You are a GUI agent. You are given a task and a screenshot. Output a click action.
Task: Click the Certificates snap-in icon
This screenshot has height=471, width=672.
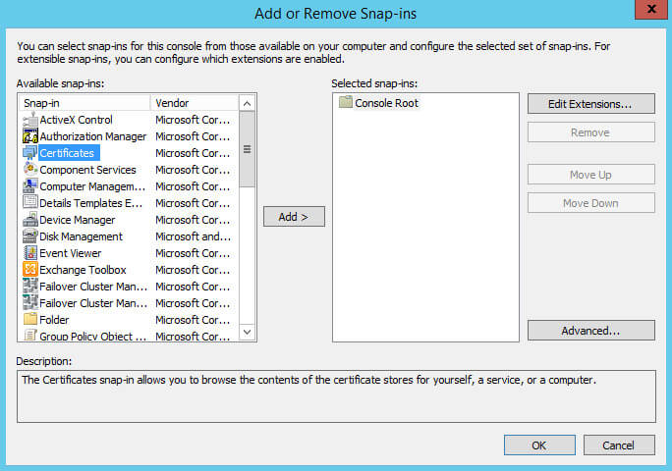[30, 153]
